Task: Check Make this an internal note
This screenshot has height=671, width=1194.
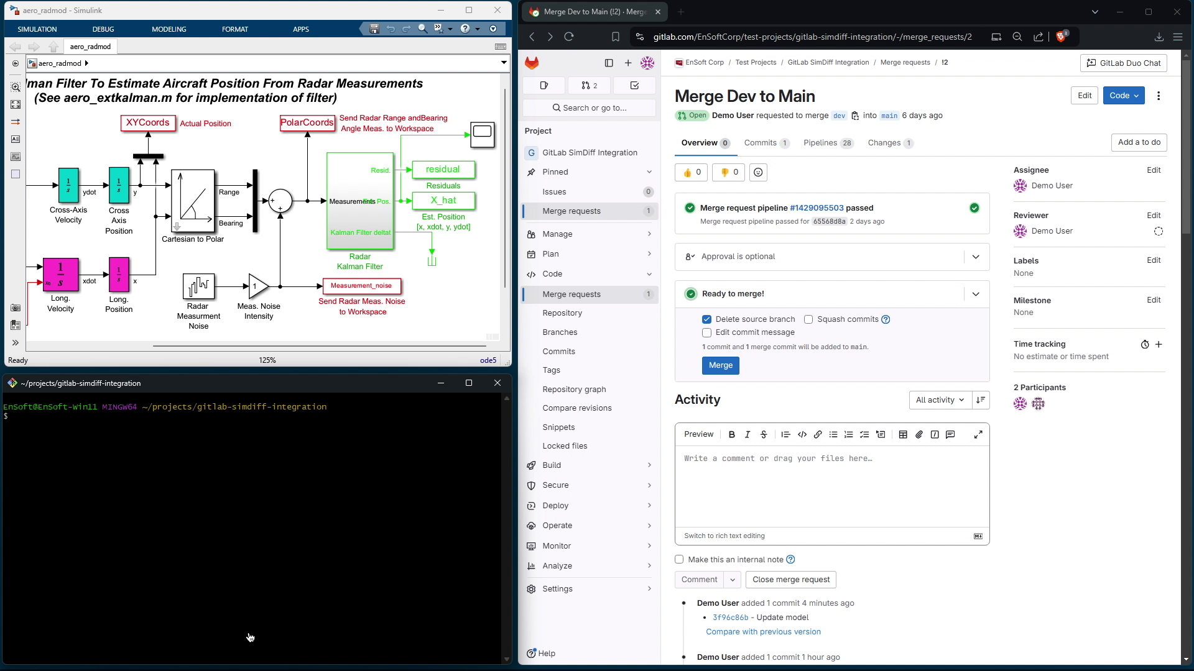Action: click(679, 559)
